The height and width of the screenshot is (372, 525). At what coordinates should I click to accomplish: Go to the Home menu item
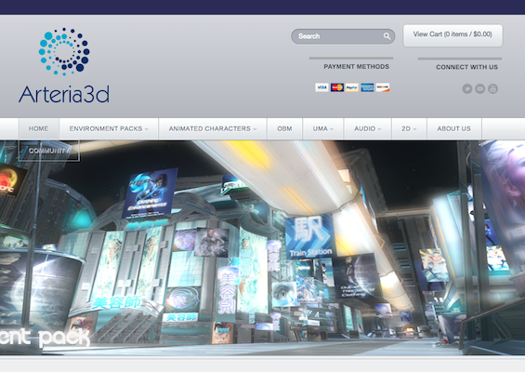point(38,128)
